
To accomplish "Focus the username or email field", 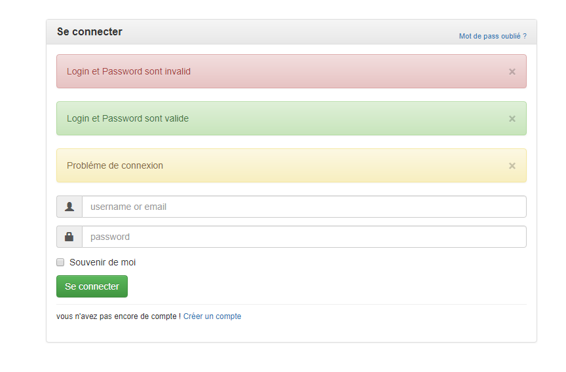I will click(x=304, y=207).
